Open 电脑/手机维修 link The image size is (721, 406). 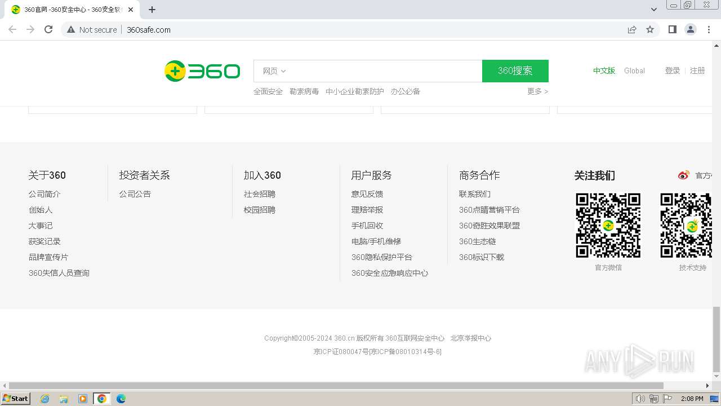[376, 241]
